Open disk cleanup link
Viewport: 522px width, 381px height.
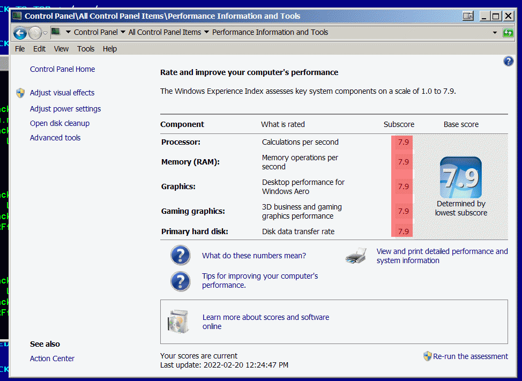[59, 123]
